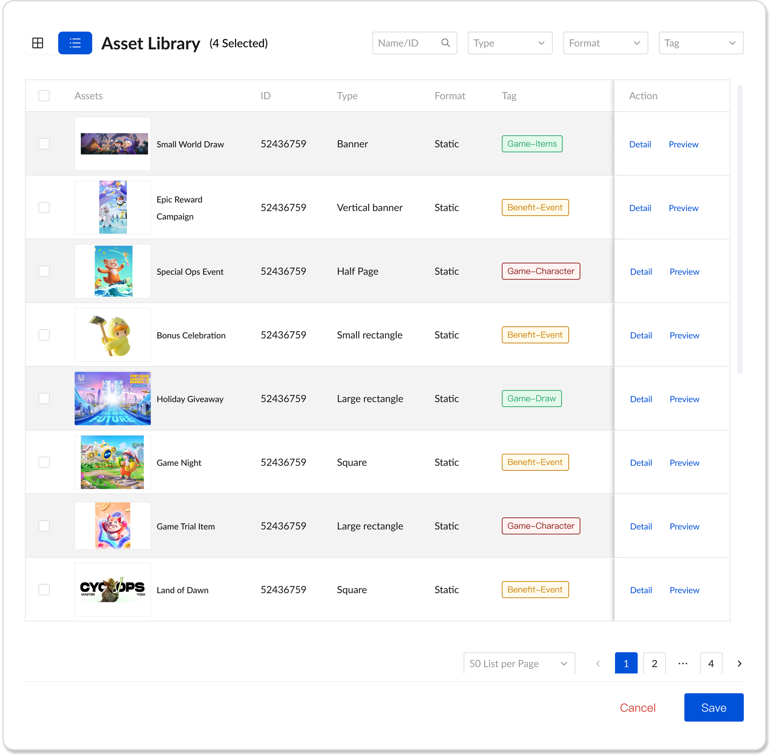Toggle the select-all header checkbox
Screen dimensions: 770x756
pos(44,96)
